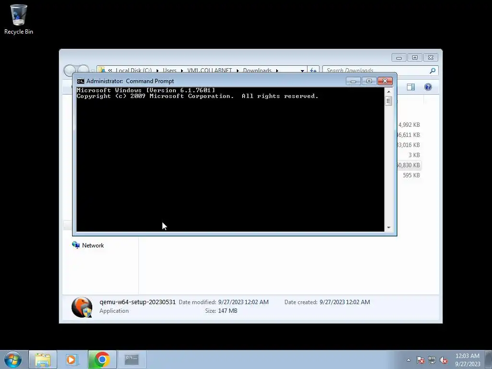Open the network status tray icon
The height and width of the screenshot is (369, 492).
[x=432, y=360]
